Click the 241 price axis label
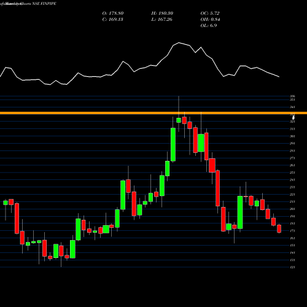The height and width of the screenshot is (307, 307). [x=292, y=180]
